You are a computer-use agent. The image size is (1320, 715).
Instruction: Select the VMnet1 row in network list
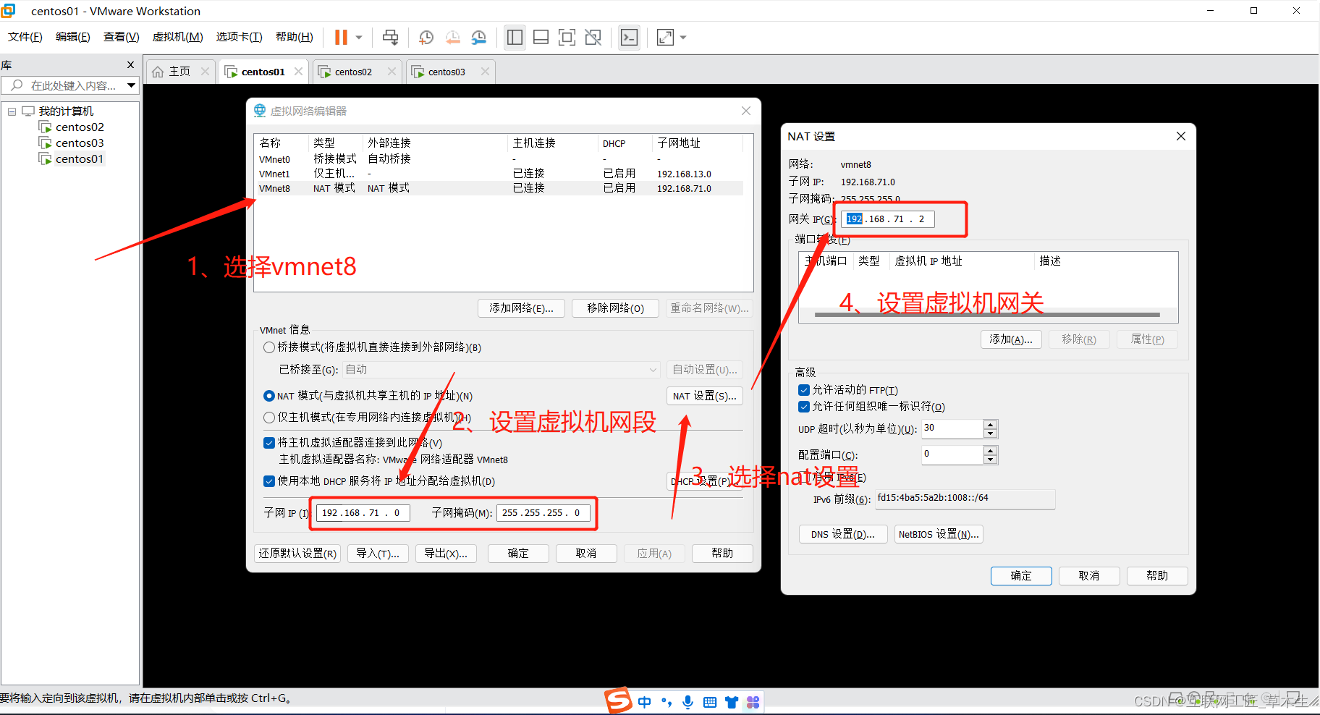(x=499, y=174)
